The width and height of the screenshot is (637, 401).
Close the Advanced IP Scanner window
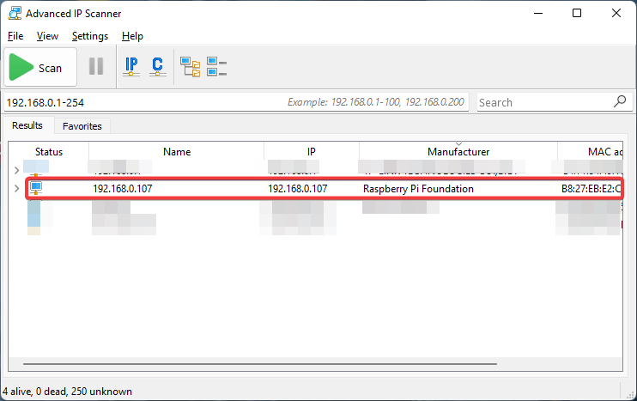pyautogui.click(x=616, y=14)
